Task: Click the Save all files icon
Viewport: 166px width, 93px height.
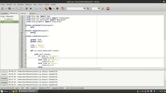Action: [21, 9]
